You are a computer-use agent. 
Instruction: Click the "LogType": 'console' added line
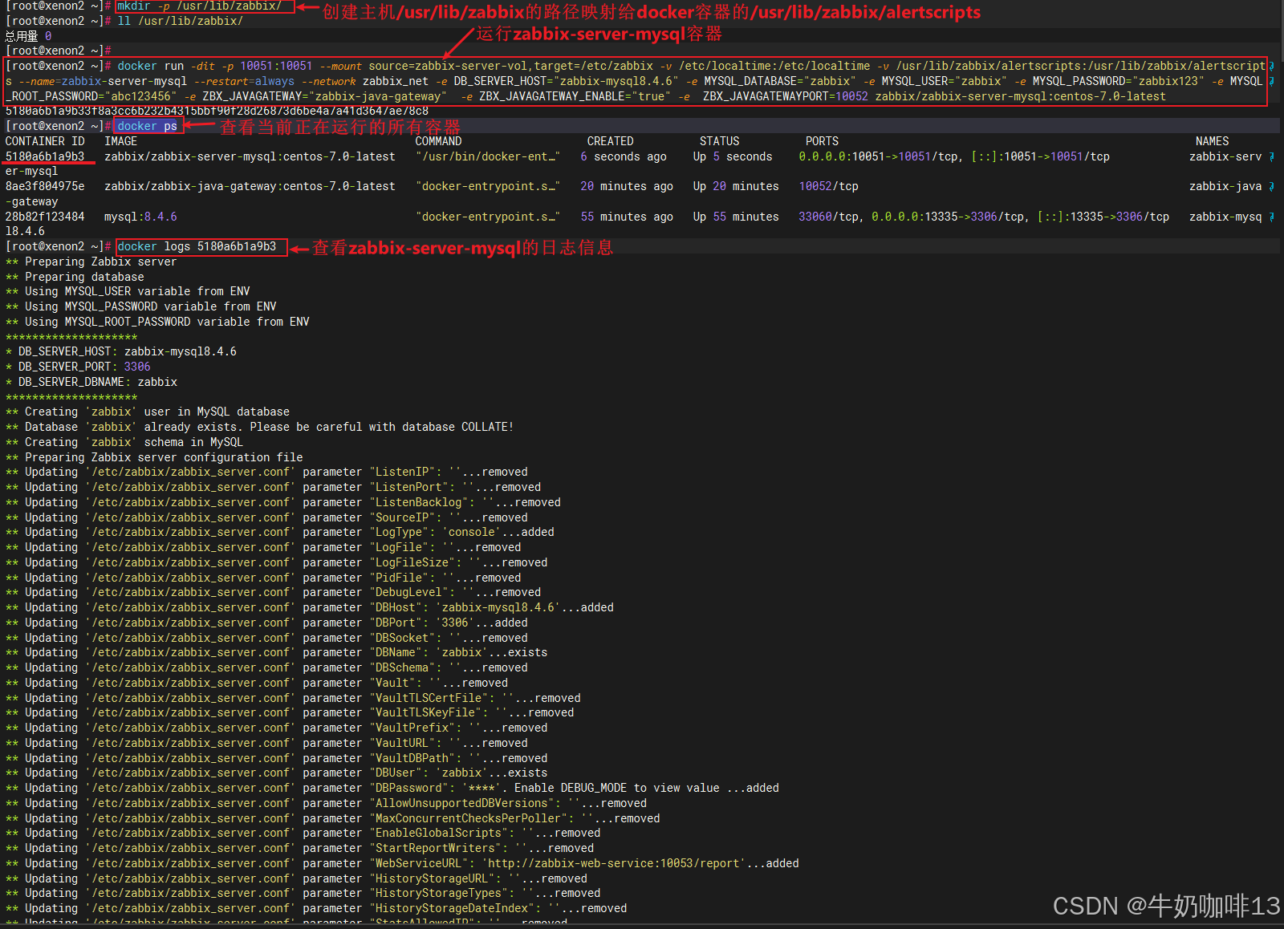point(280,532)
